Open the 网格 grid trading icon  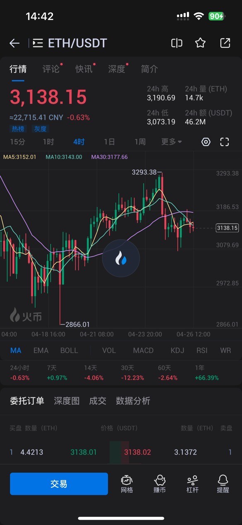click(x=127, y=484)
